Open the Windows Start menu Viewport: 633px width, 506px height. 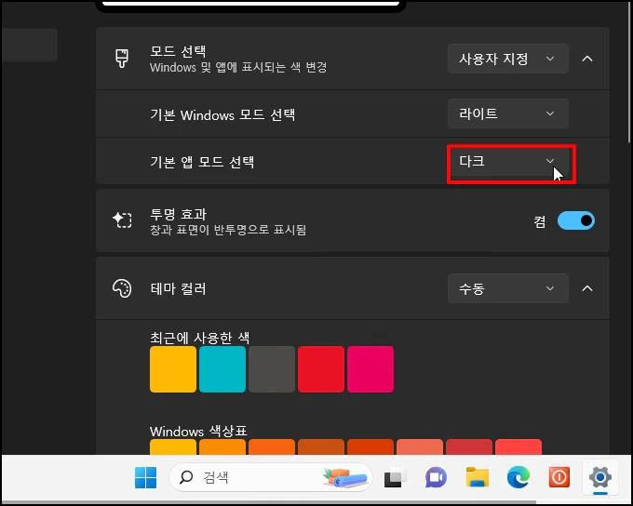pyautogui.click(x=145, y=477)
